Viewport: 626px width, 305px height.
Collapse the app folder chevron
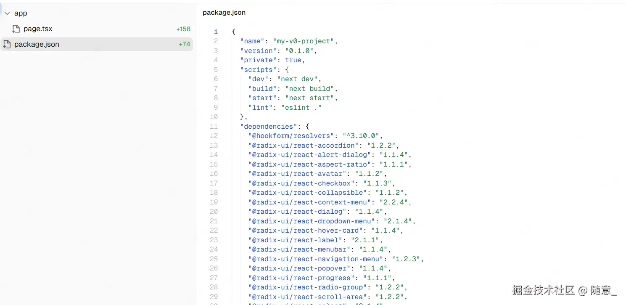pyautogui.click(x=7, y=13)
